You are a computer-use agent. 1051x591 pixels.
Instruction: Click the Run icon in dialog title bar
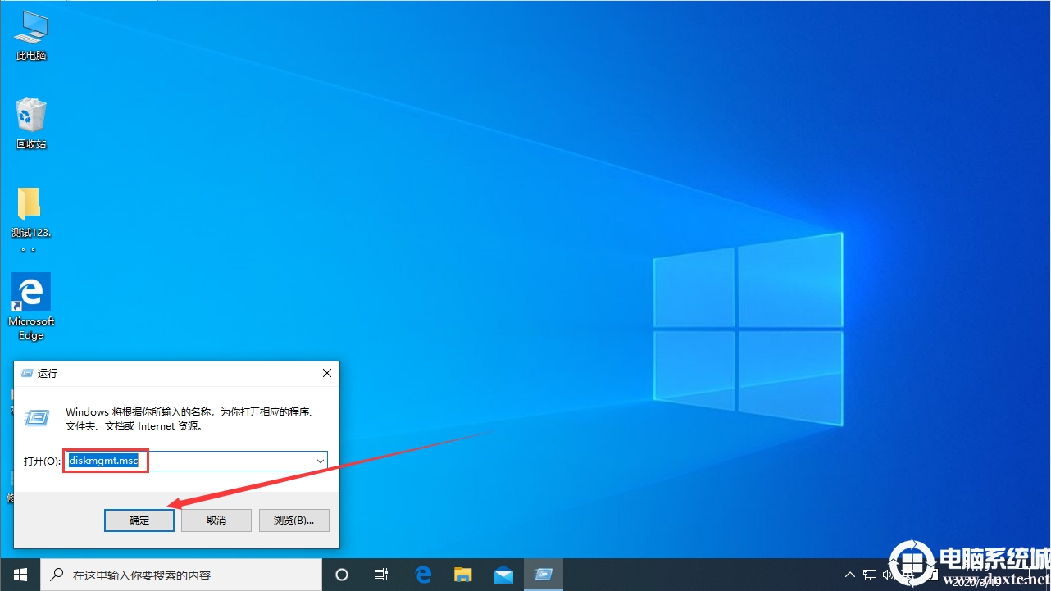click(x=27, y=373)
